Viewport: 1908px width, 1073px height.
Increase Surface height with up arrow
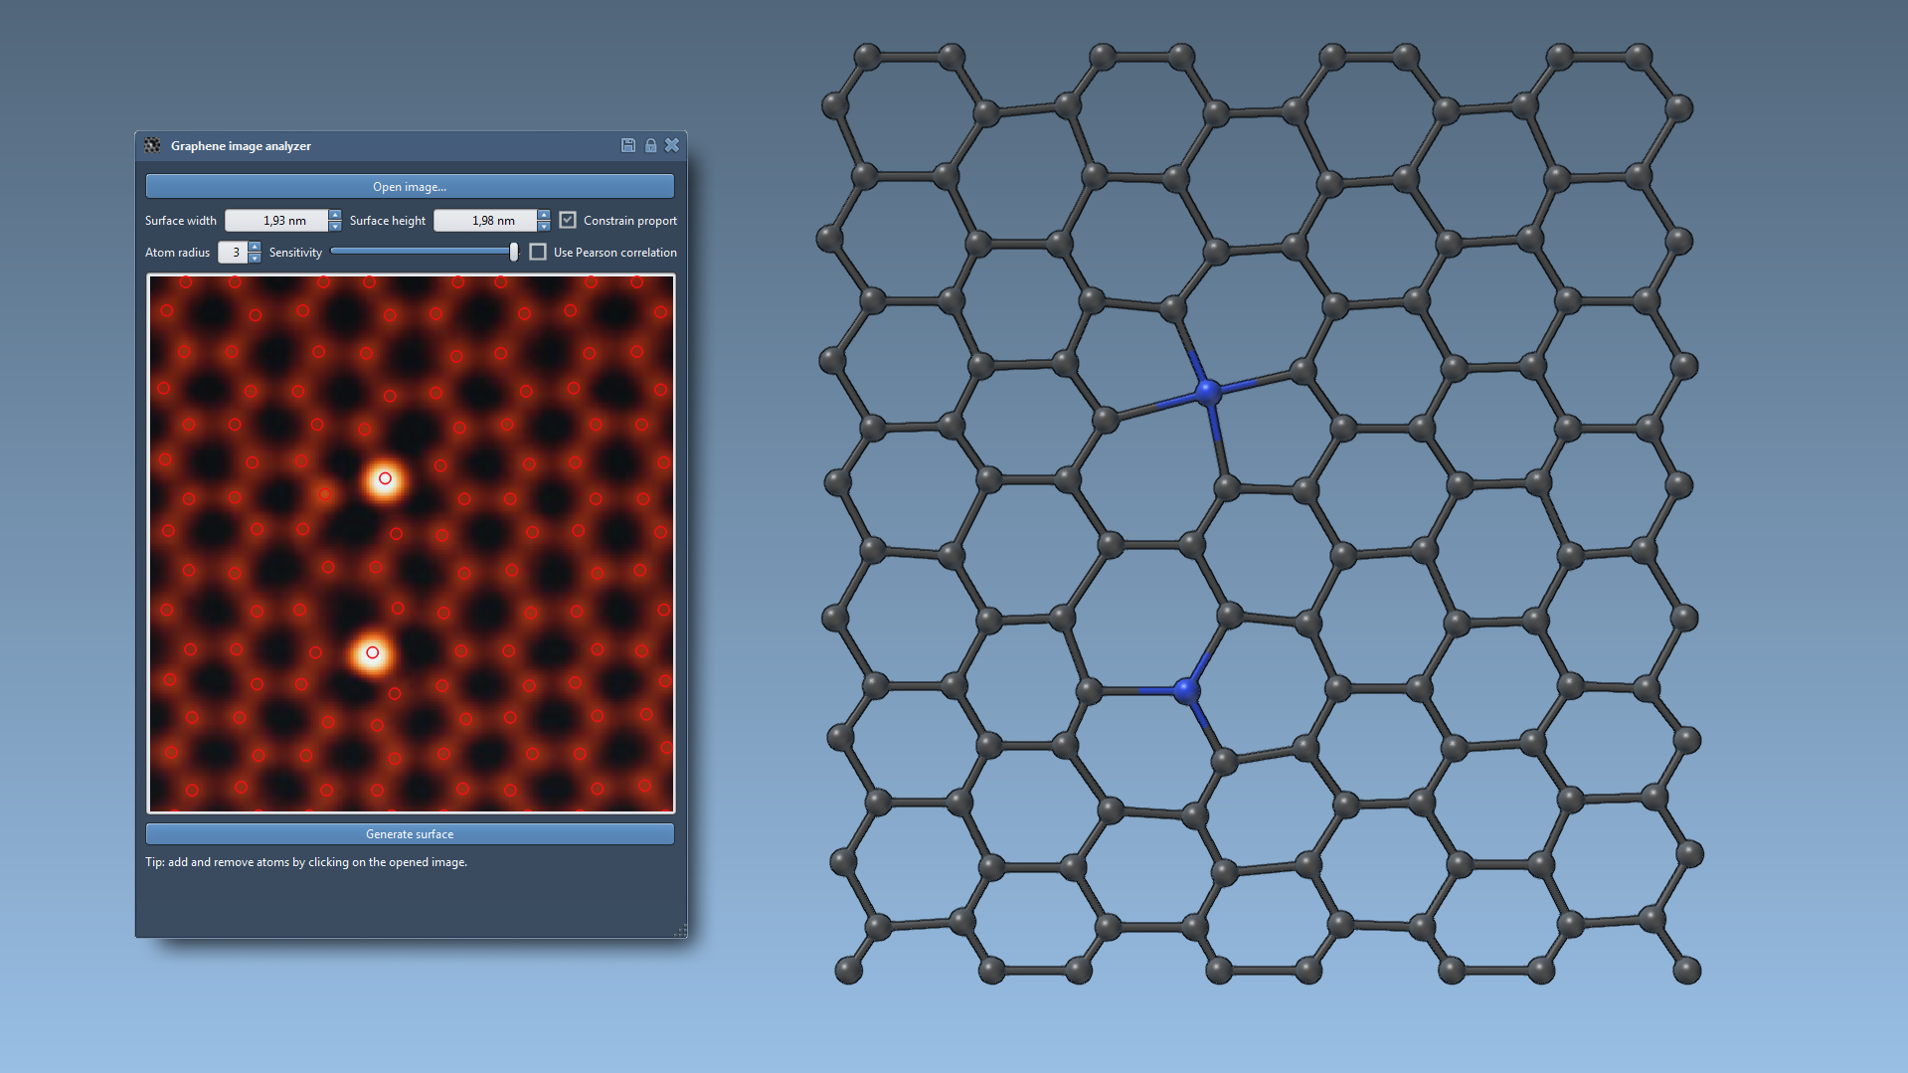click(x=544, y=215)
